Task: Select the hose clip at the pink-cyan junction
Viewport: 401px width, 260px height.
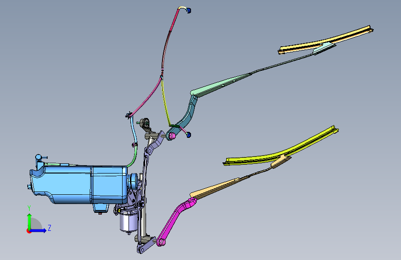Action: tap(129, 115)
